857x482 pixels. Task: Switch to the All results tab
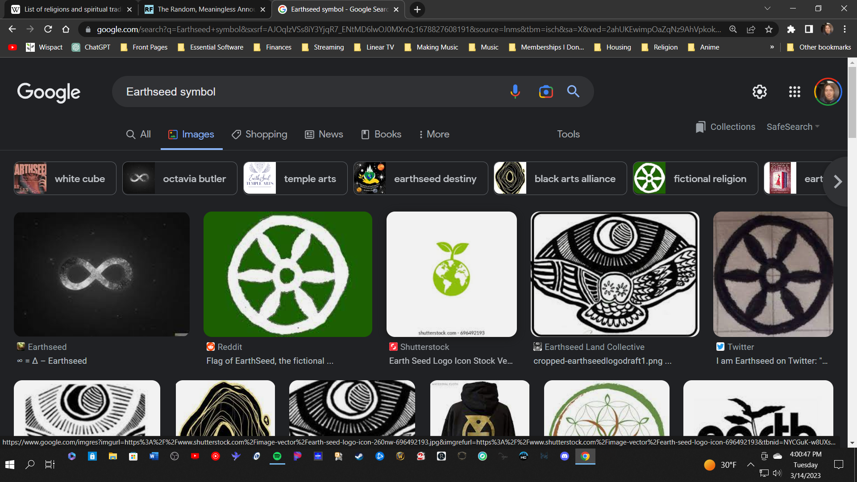click(138, 134)
